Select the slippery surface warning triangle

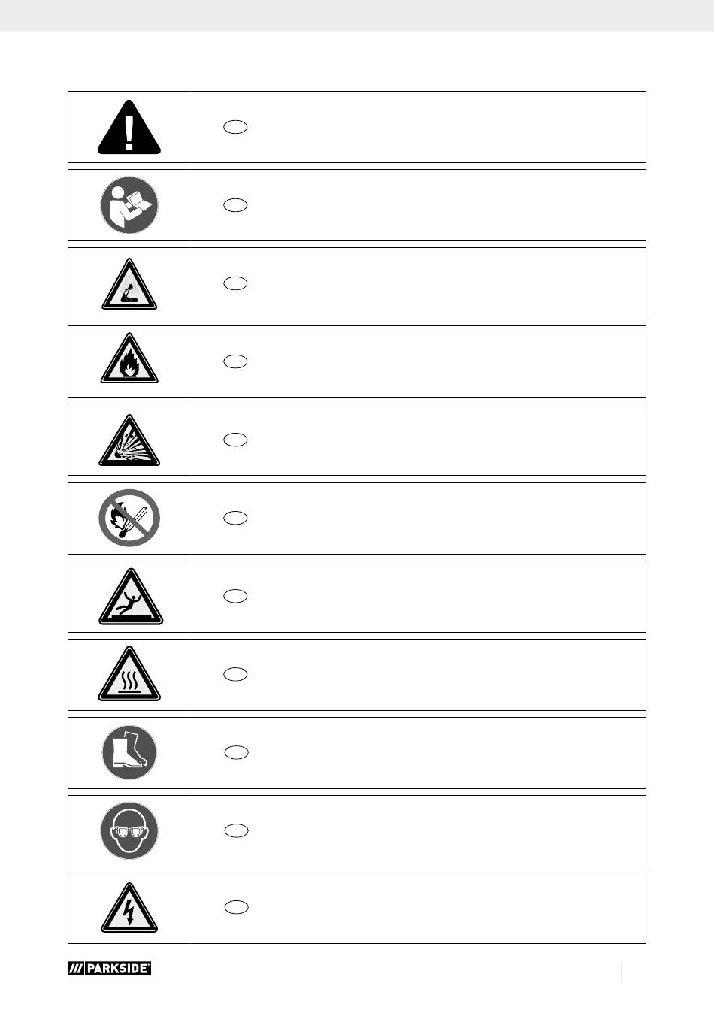pos(131,597)
